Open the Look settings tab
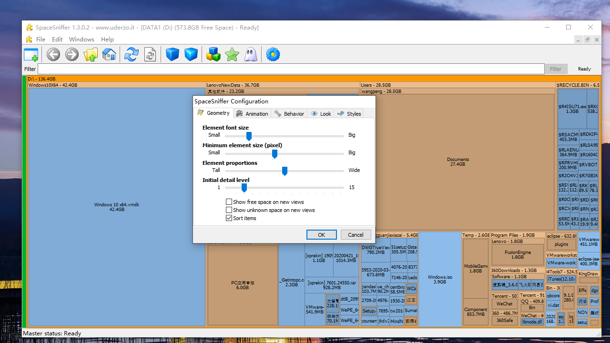This screenshot has width=610, height=343. 321,113
